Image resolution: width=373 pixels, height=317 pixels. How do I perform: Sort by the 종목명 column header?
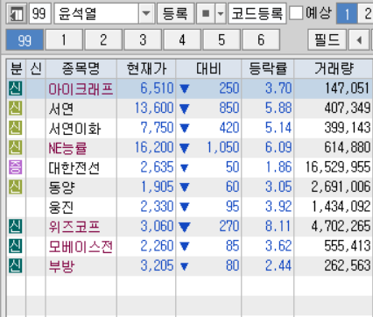(81, 68)
